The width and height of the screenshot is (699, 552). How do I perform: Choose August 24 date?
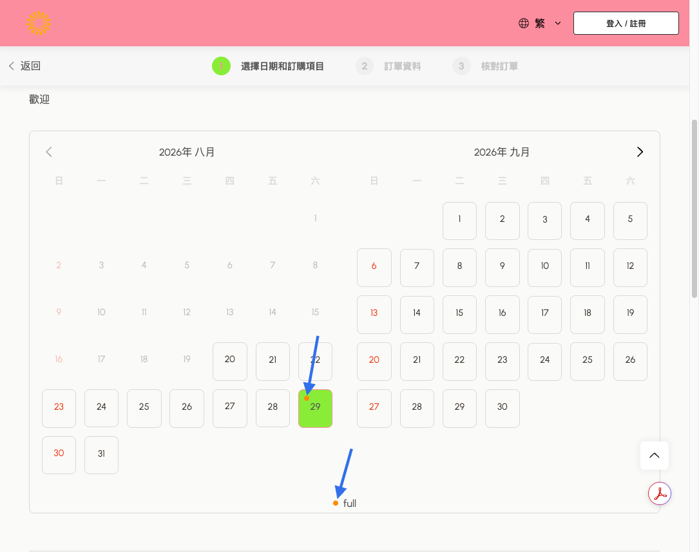click(x=101, y=409)
